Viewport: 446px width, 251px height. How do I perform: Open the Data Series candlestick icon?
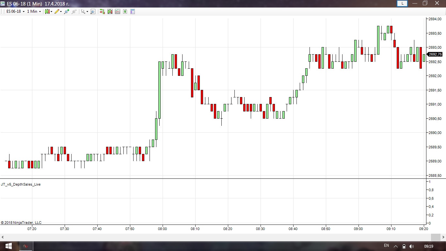[x=110, y=11]
